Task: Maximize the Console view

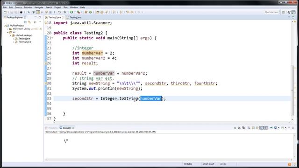Action: click(x=293, y=128)
